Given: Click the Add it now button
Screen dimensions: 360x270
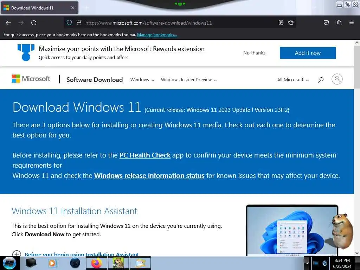Looking at the screenshot, I should click(308, 53).
